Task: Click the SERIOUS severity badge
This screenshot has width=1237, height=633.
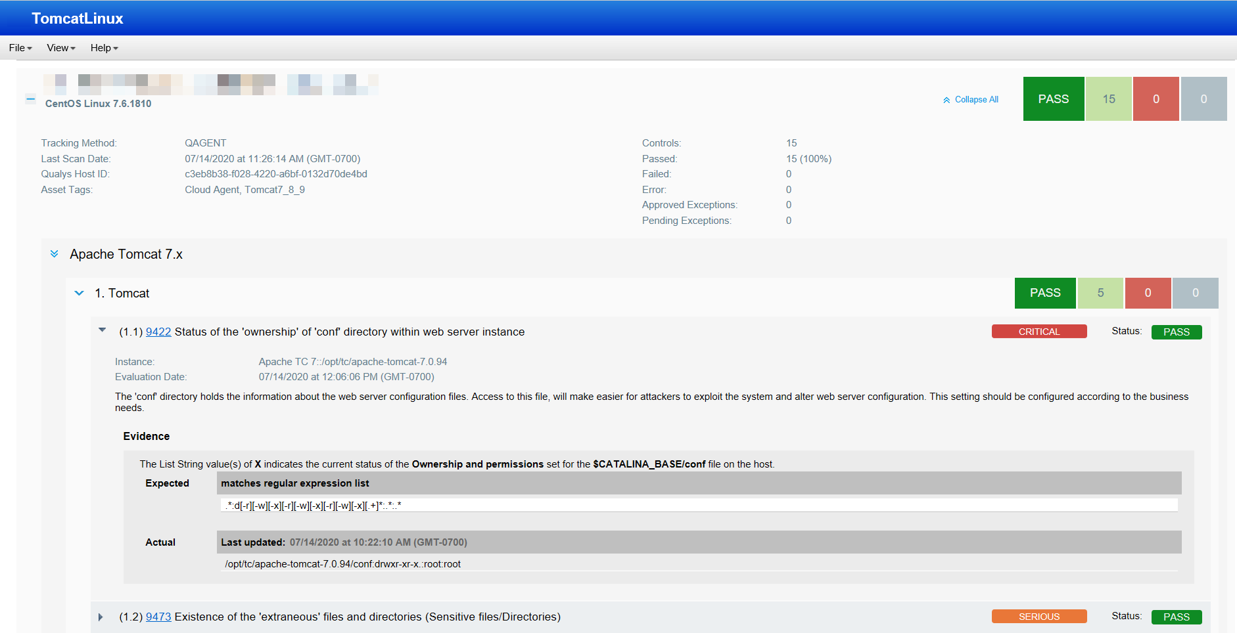Action: tap(1039, 616)
